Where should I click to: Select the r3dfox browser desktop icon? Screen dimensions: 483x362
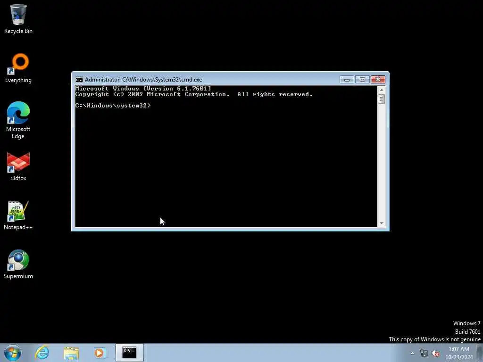[x=18, y=166]
